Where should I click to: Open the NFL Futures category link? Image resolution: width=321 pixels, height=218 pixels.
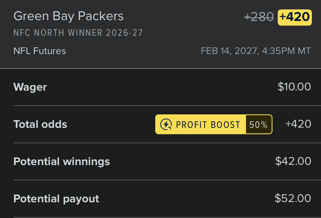pos(39,51)
